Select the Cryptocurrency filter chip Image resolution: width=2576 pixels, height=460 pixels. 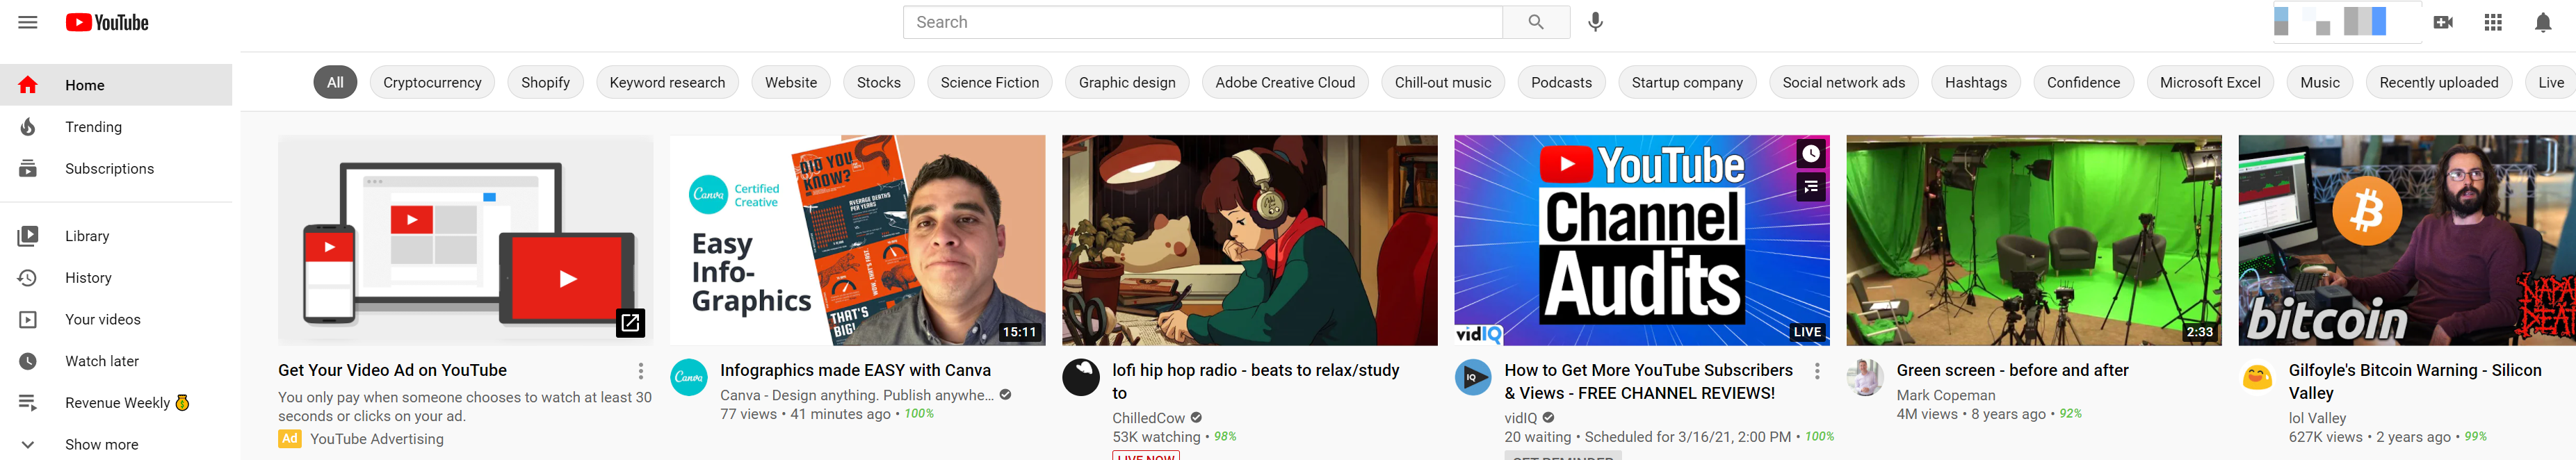click(x=432, y=83)
